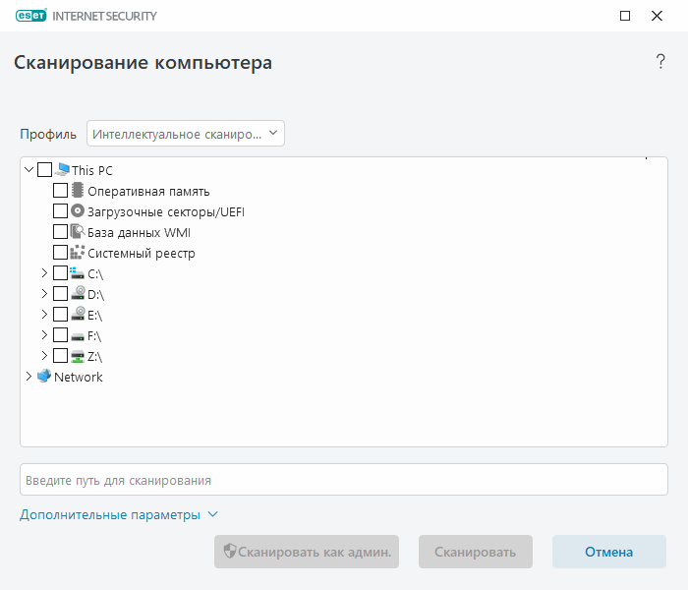Screen dimensions: 688x590
Task: Click the Загрузочные секторы/UEFI disc icon
Action: (78, 210)
